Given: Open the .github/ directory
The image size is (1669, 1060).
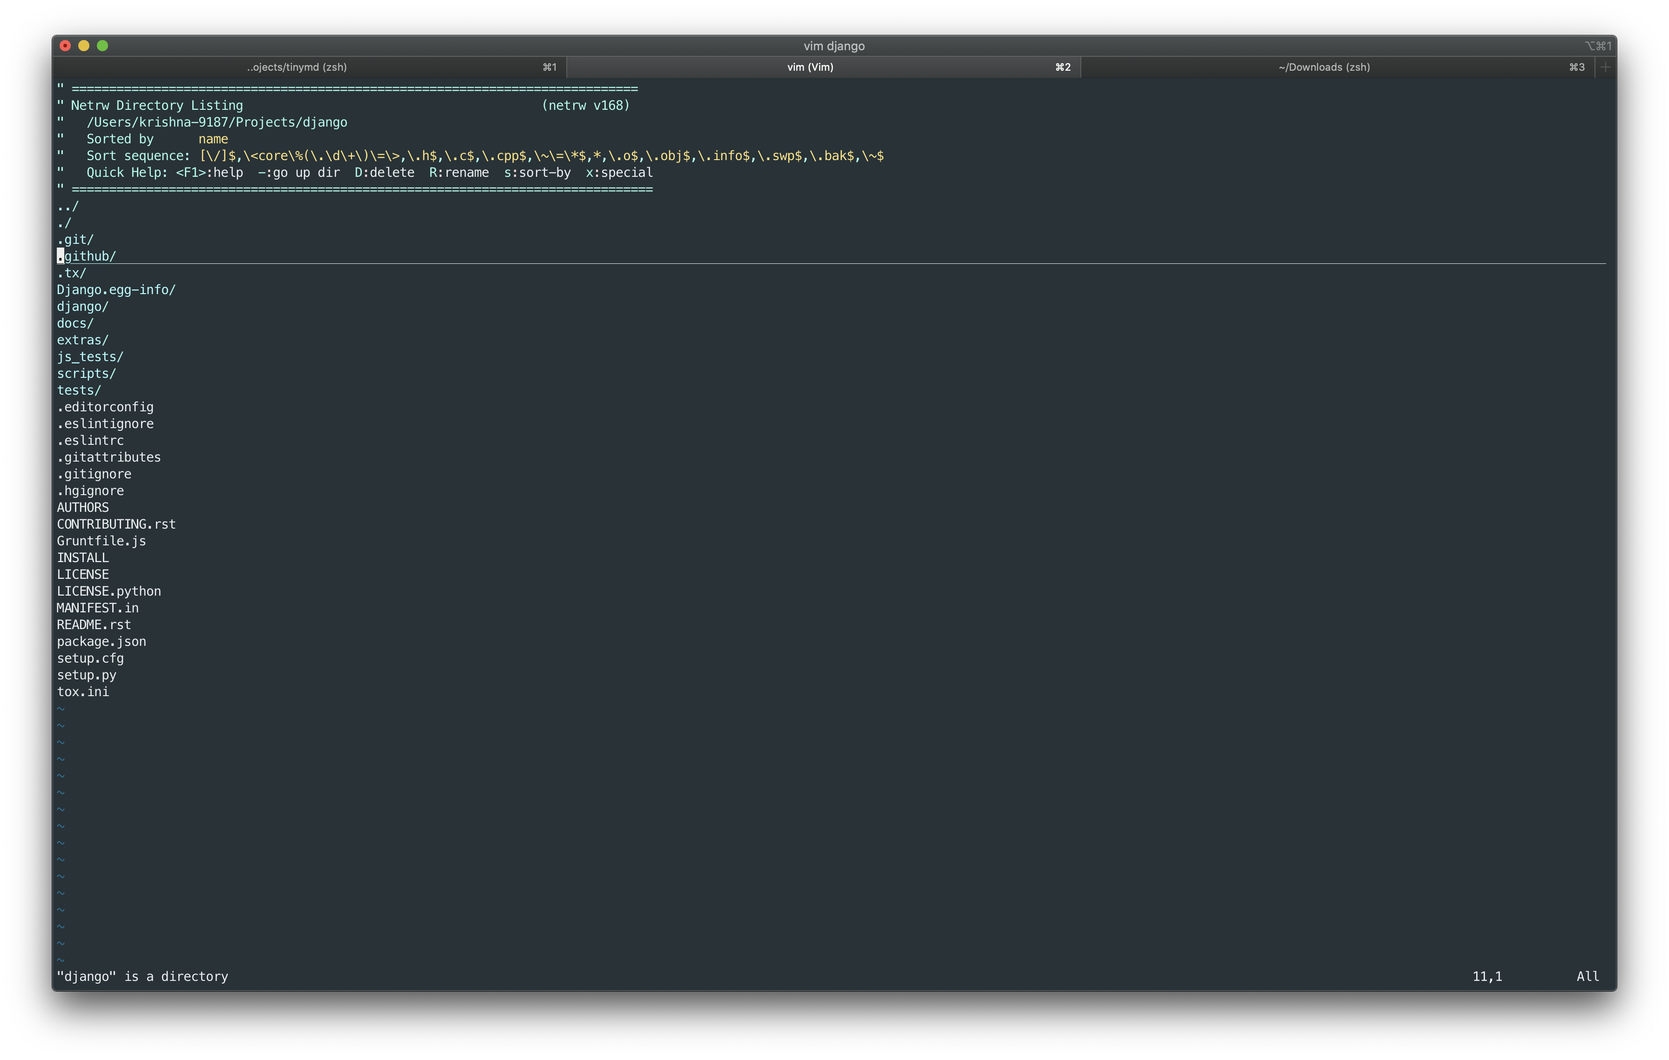Looking at the screenshot, I should [x=86, y=256].
